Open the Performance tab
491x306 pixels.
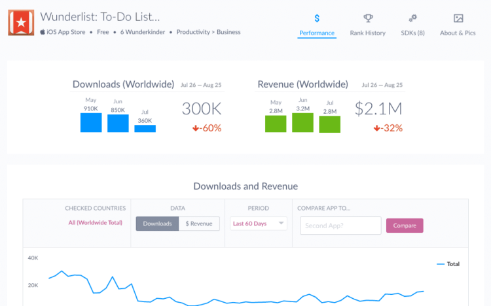click(317, 33)
